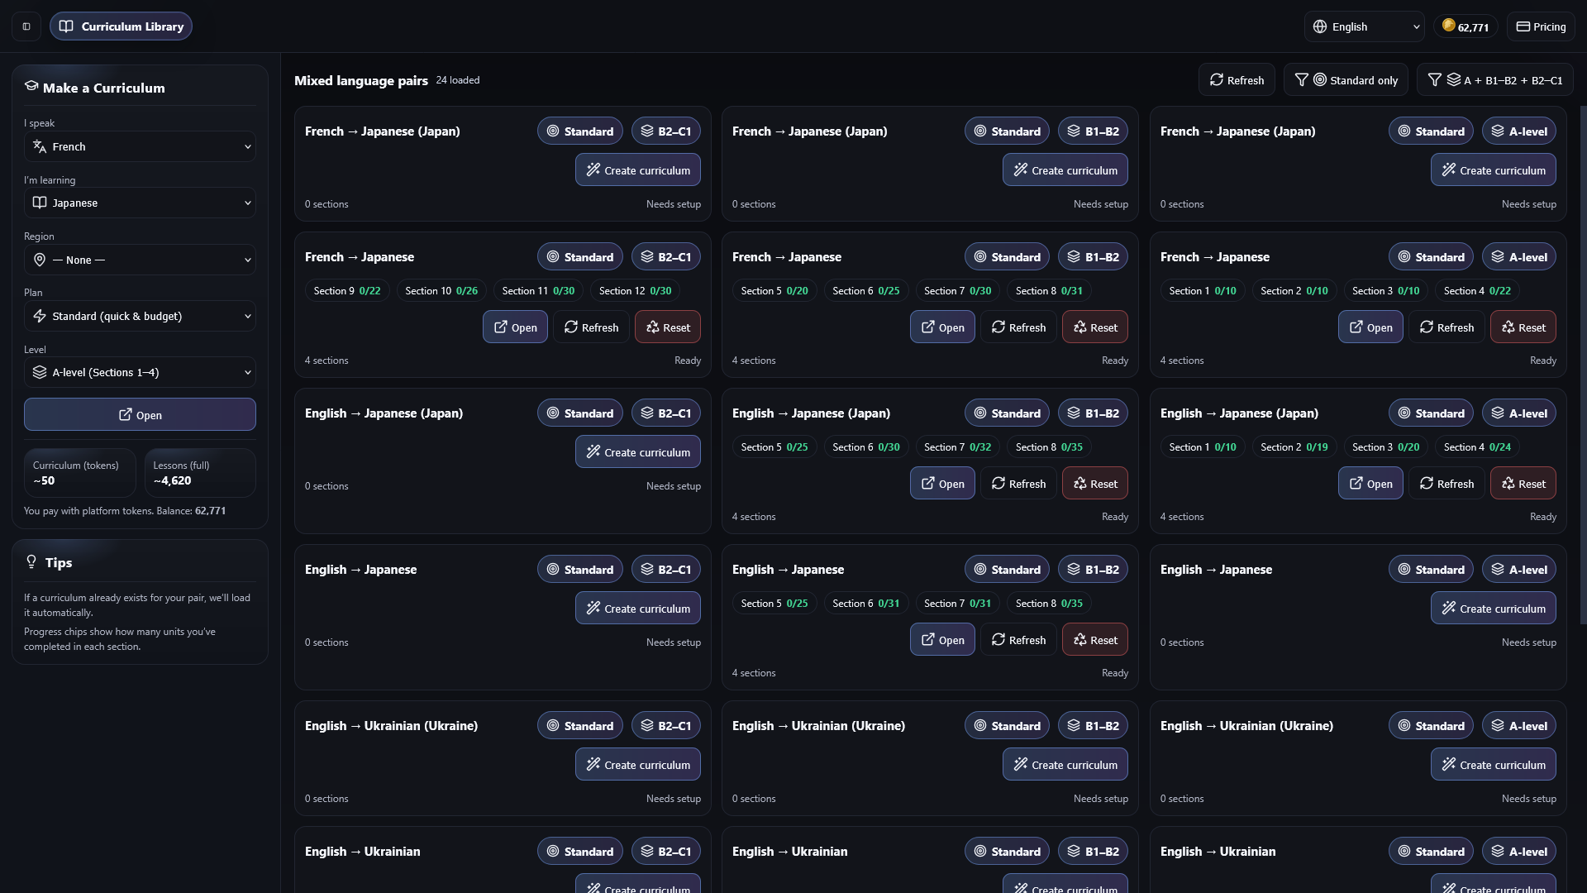The image size is (1587, 893).
Task: Toggle the A + B1–B2 + B2–C1 level filter
Action: pyautogui.click(x=1494, y=80)
